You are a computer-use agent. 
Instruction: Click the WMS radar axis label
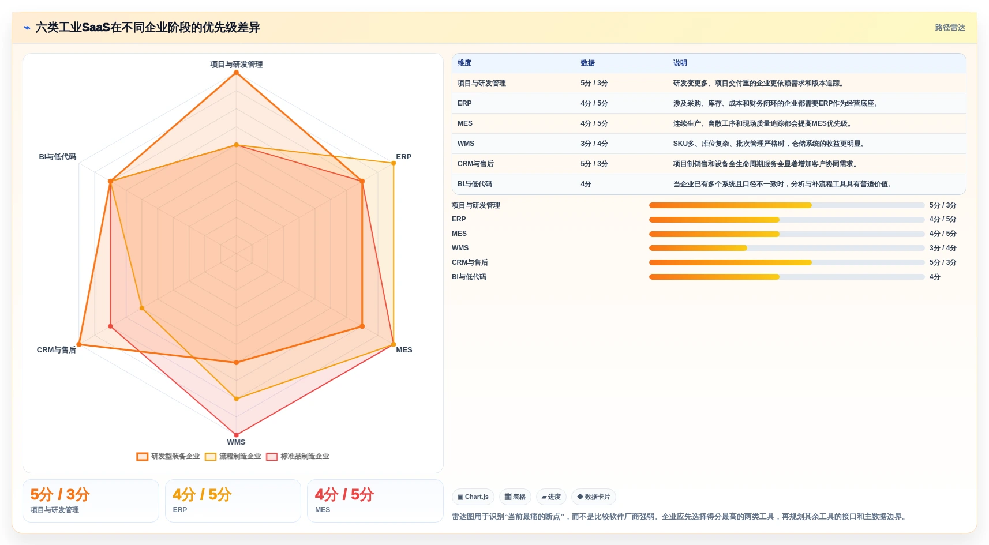point(236,442)
